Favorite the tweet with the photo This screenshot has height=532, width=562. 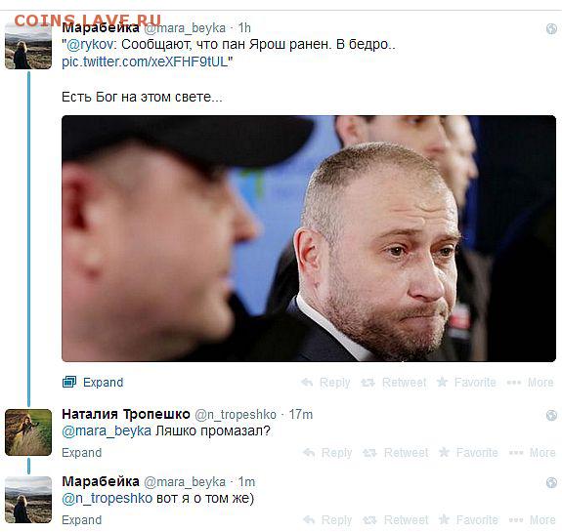[466, 383]
